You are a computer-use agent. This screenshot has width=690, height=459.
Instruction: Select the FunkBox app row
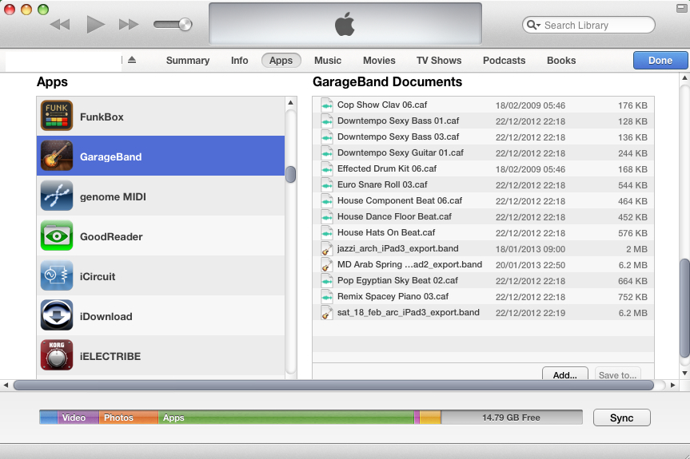(x=161, y=116)
